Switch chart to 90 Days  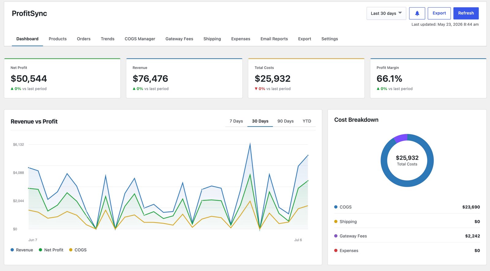pos(285,121)
